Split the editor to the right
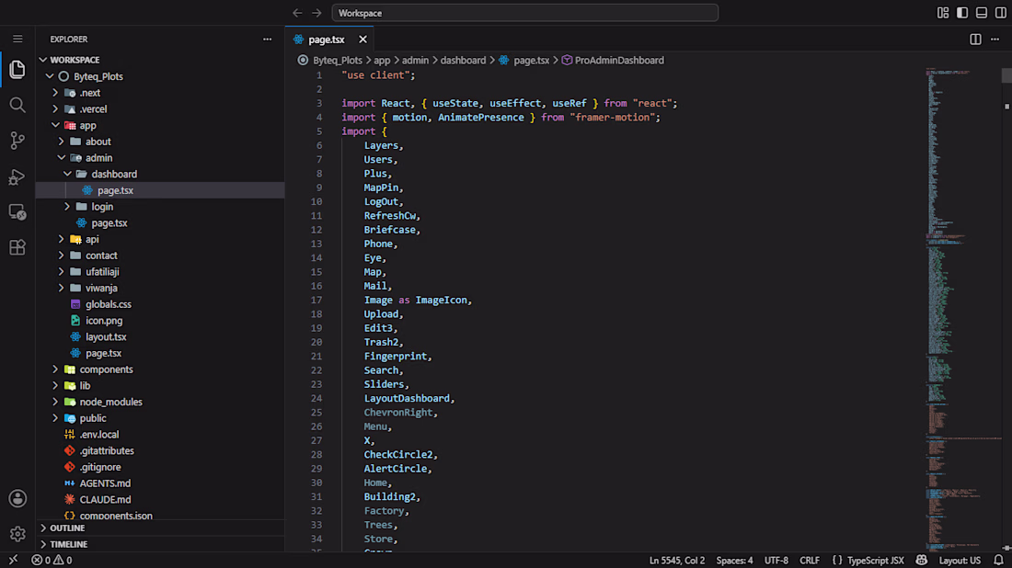 975,40
